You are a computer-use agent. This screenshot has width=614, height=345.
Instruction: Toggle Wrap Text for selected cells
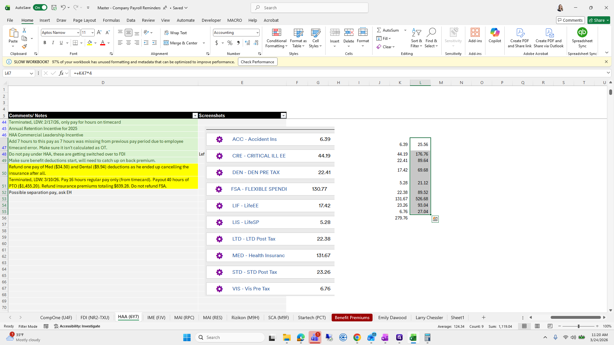click(x=176, y=33)
